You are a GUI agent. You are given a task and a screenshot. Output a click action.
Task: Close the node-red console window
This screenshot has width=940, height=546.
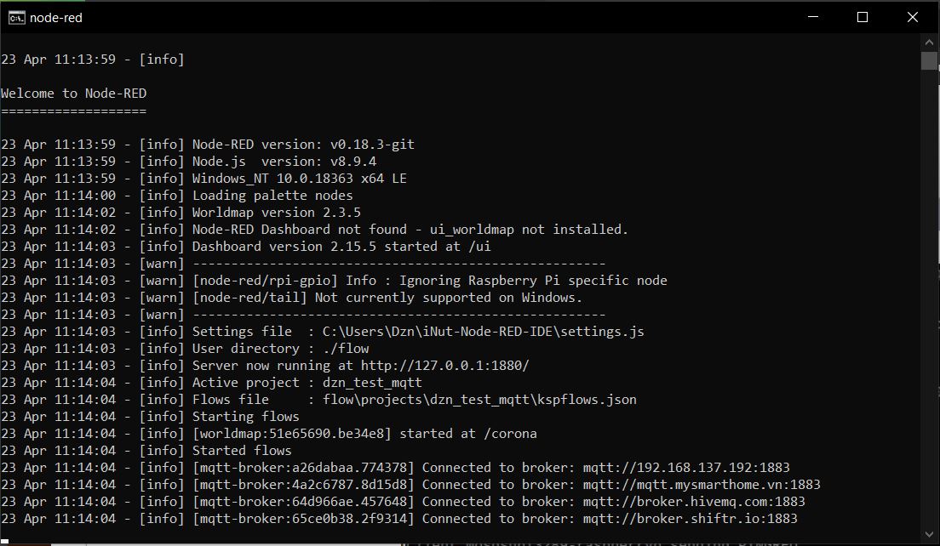pyautogui.click(x=912, y=17)
